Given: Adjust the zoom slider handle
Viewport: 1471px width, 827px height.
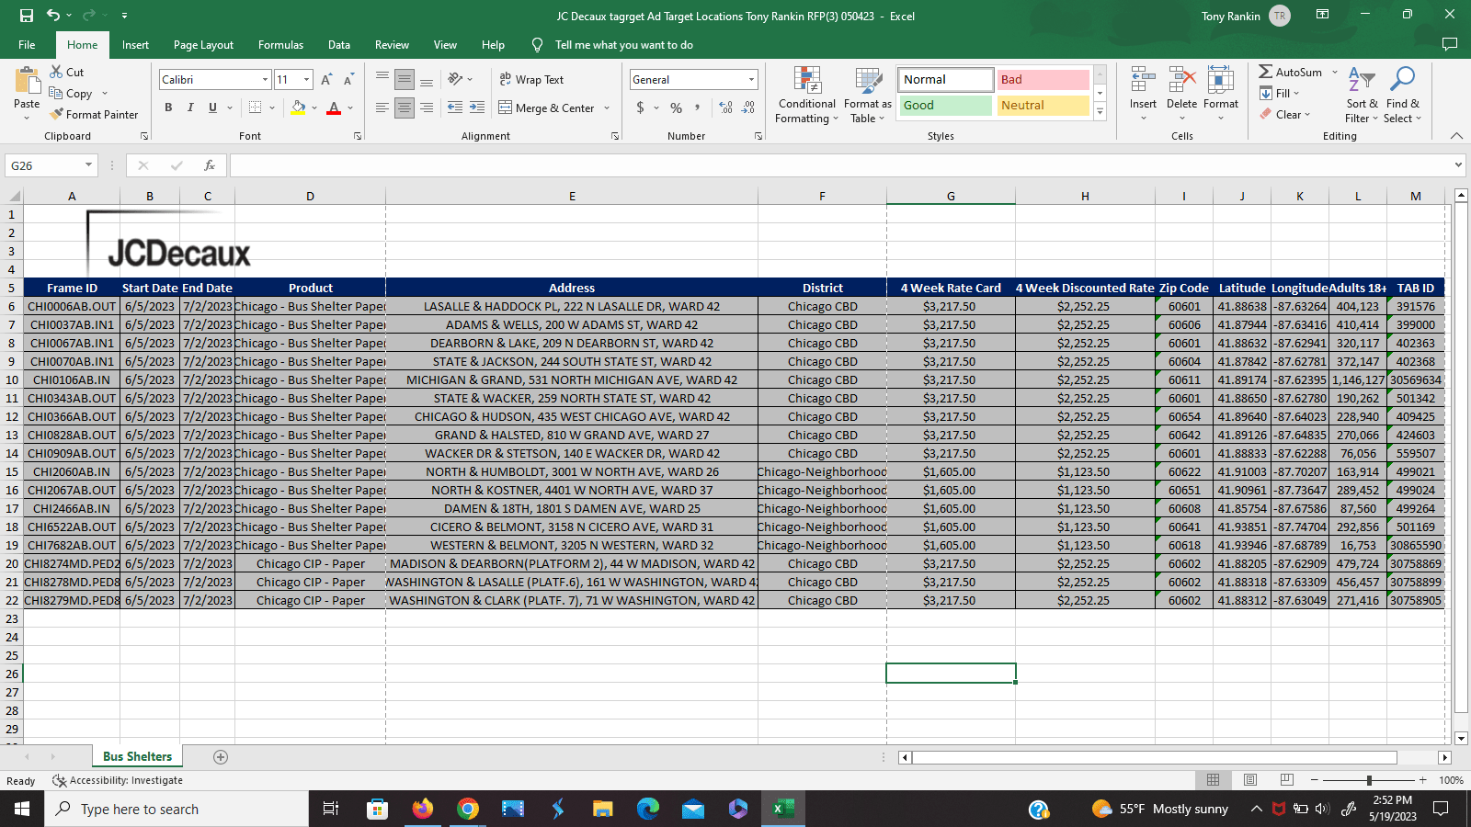Looking at the screenshot, I should (1369, 780).
